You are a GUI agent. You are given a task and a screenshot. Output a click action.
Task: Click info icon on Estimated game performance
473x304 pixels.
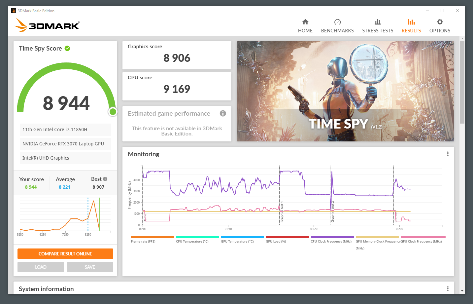(x=223, y=113)
